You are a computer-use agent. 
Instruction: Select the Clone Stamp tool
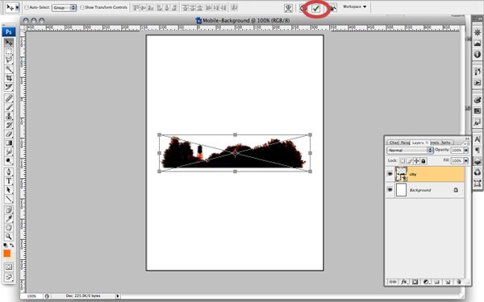click(9, 116)
